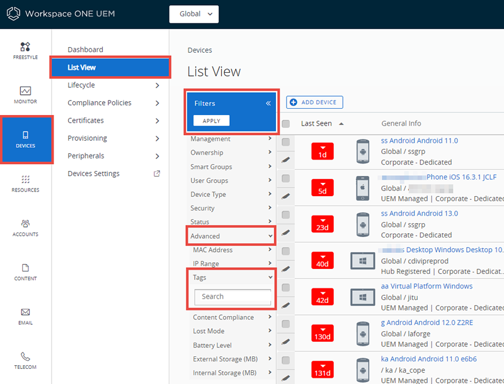Open Devices Settings menu item
504x384 pixels.
[x=93, y=173]
